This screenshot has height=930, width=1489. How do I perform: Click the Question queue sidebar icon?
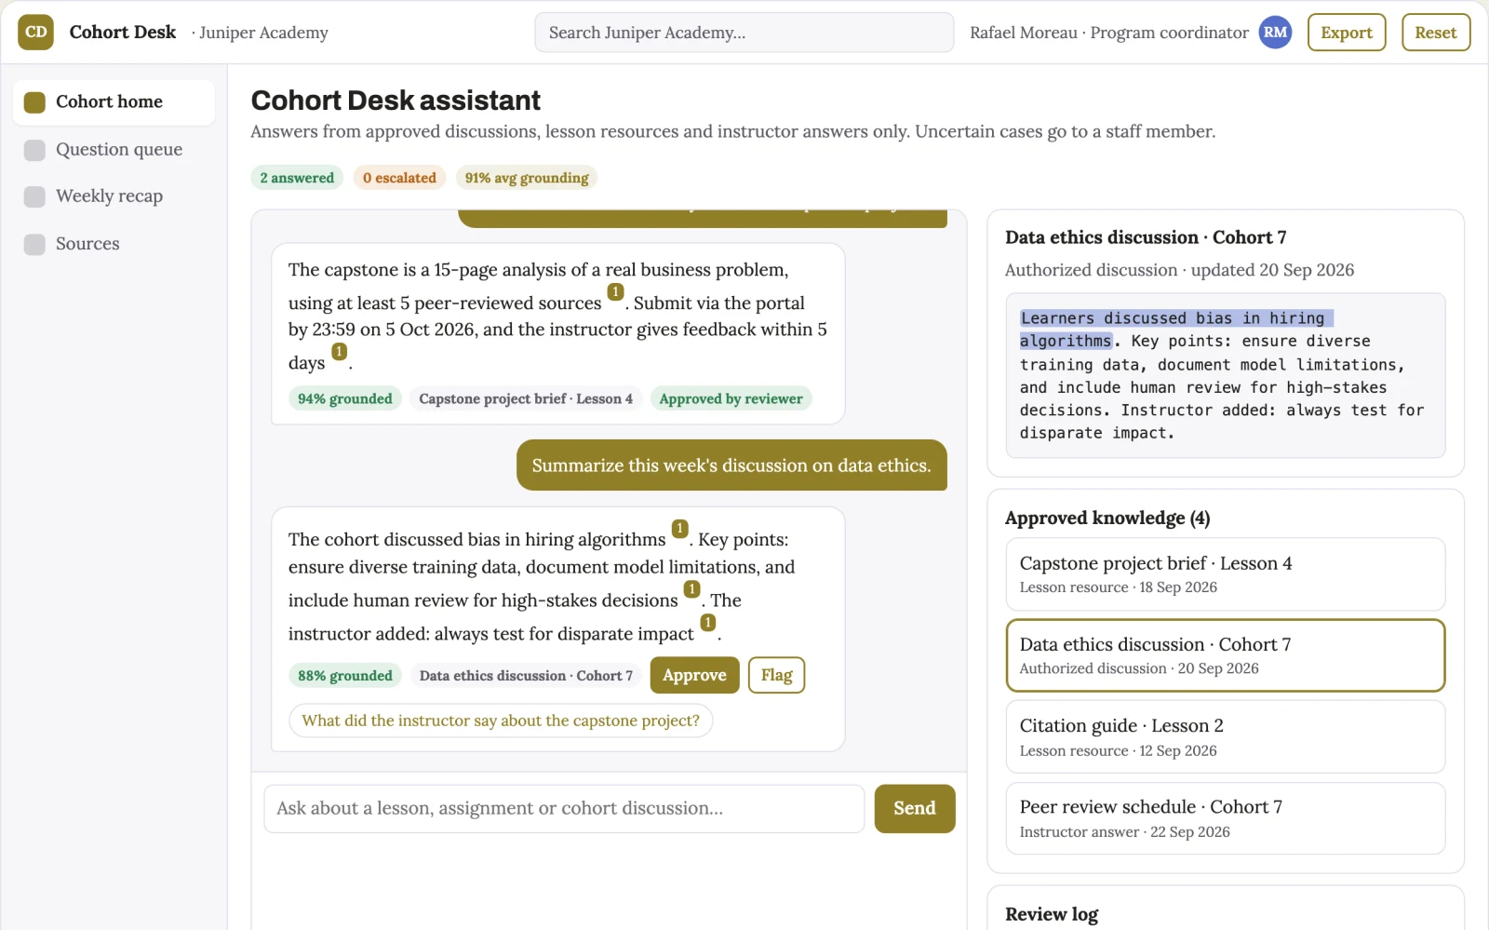click(34, 150)
